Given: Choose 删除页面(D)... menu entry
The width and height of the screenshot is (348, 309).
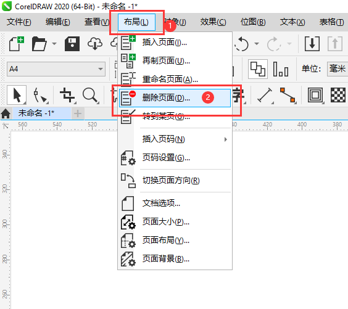Looking at the screenshot, I should [x=175, y=98].
